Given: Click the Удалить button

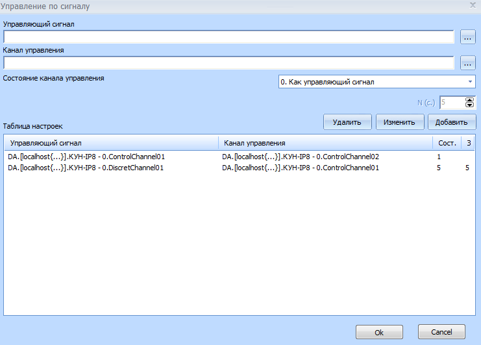Looking at the screenshot, I should [x=347, y=121].
